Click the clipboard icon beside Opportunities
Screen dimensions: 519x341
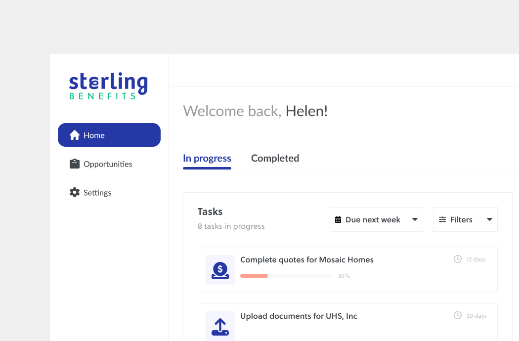click(x=75, y=164)
